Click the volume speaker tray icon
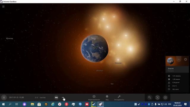This screenshot has width=190, height=107. 166,104
